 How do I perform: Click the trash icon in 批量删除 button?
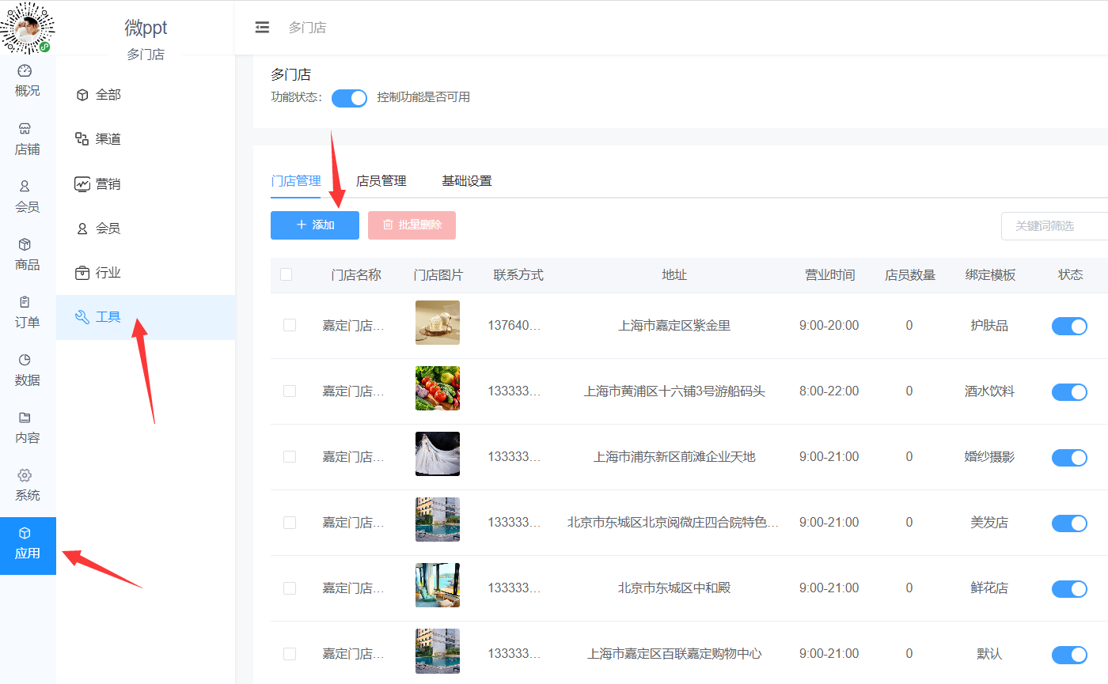click(x=388, y=225)
